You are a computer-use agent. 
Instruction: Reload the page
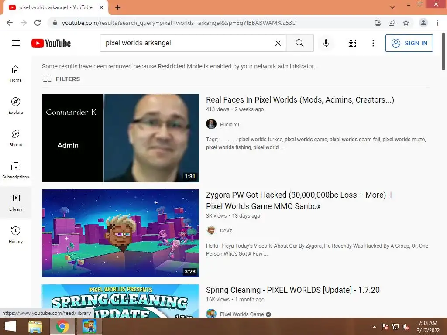tap(38, 23)
